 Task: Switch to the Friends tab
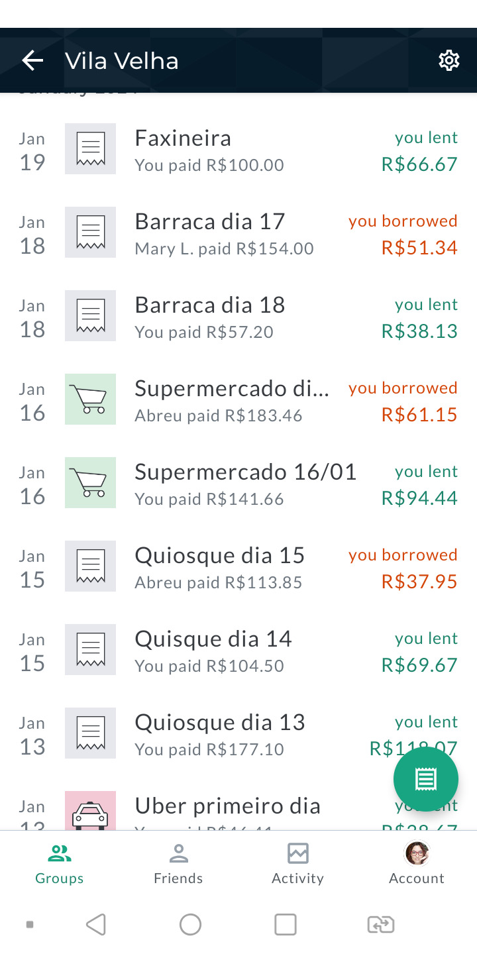(x=178, y=863)
